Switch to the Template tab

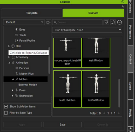tap(32, 13)
